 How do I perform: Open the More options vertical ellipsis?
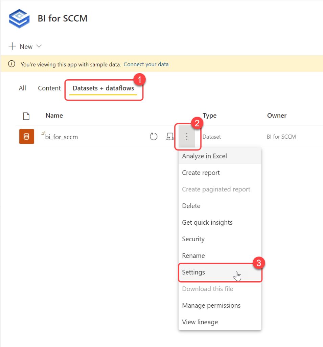coord(187,137)
